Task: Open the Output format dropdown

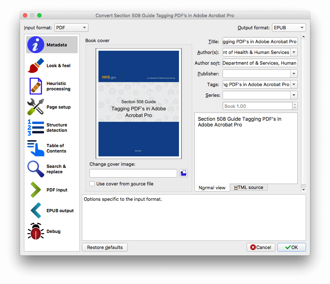Action: coord(289,28)
